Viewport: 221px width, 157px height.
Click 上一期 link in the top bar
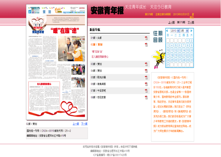(171, 22)
